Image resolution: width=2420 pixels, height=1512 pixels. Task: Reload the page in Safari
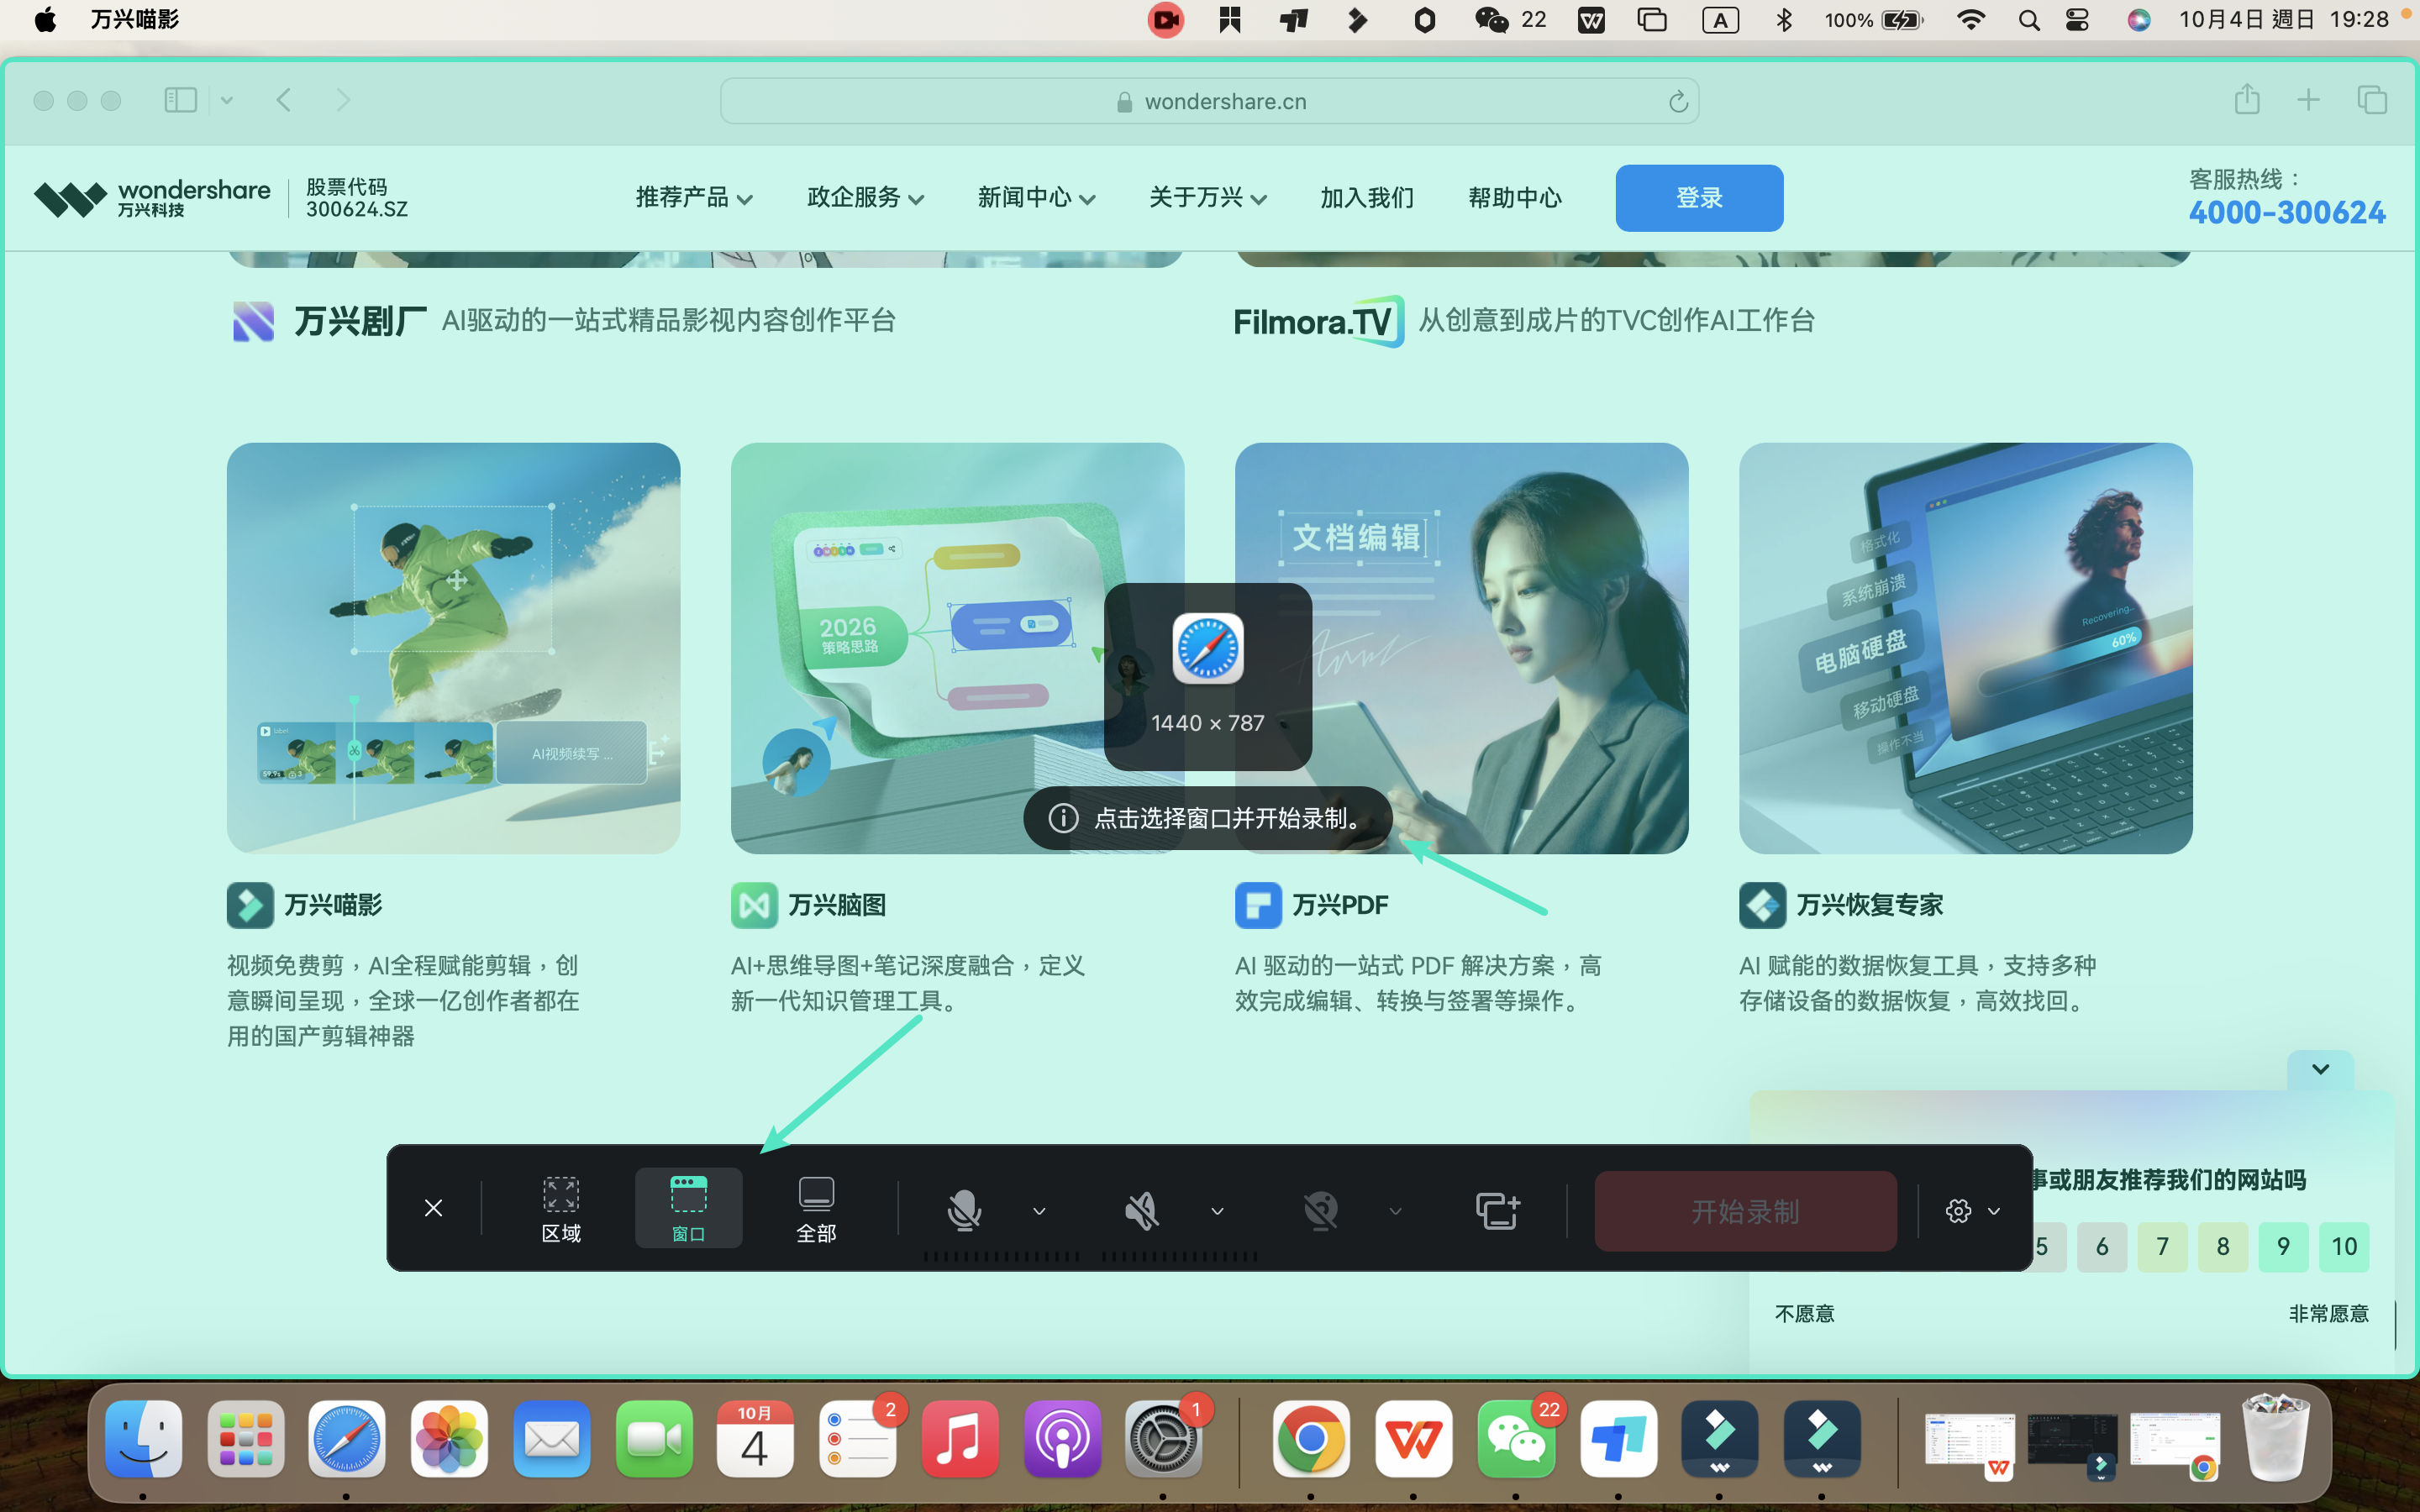[x=1678, y=101]
